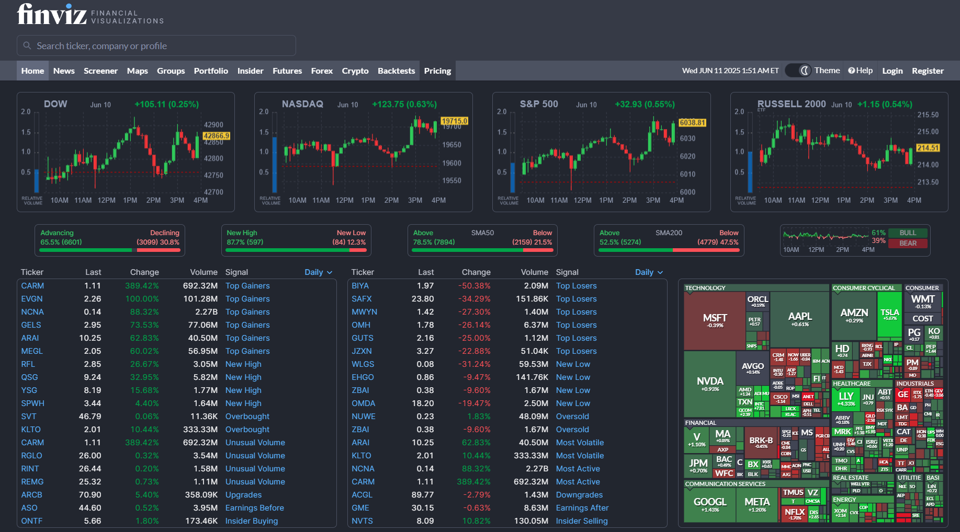Open the Insider page
960x532 pixels.
coord(250,71)
